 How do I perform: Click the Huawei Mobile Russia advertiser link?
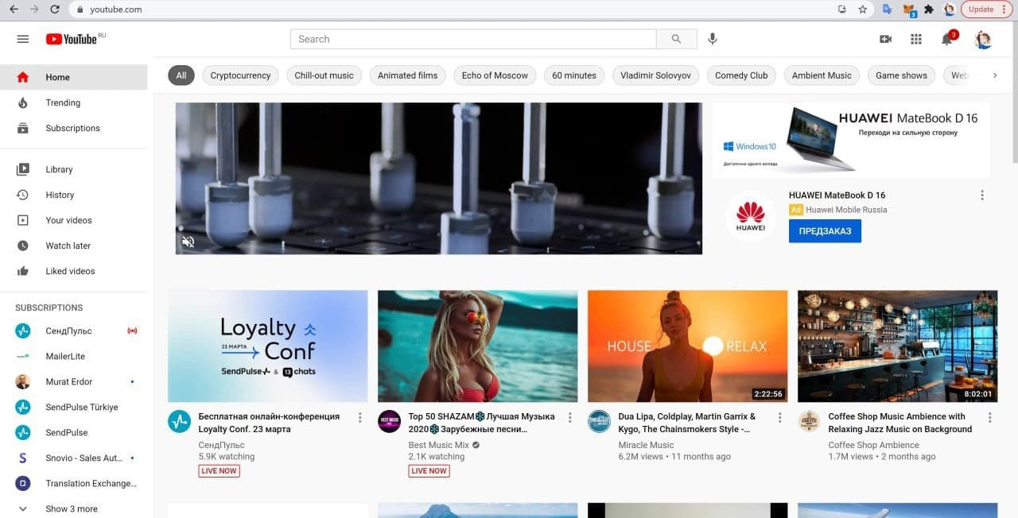846,210
